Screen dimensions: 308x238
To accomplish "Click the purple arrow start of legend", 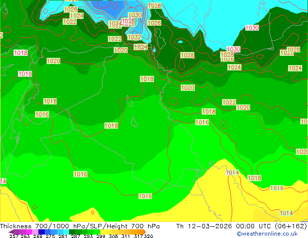I will pyautogui.click(x=11, y=232).
